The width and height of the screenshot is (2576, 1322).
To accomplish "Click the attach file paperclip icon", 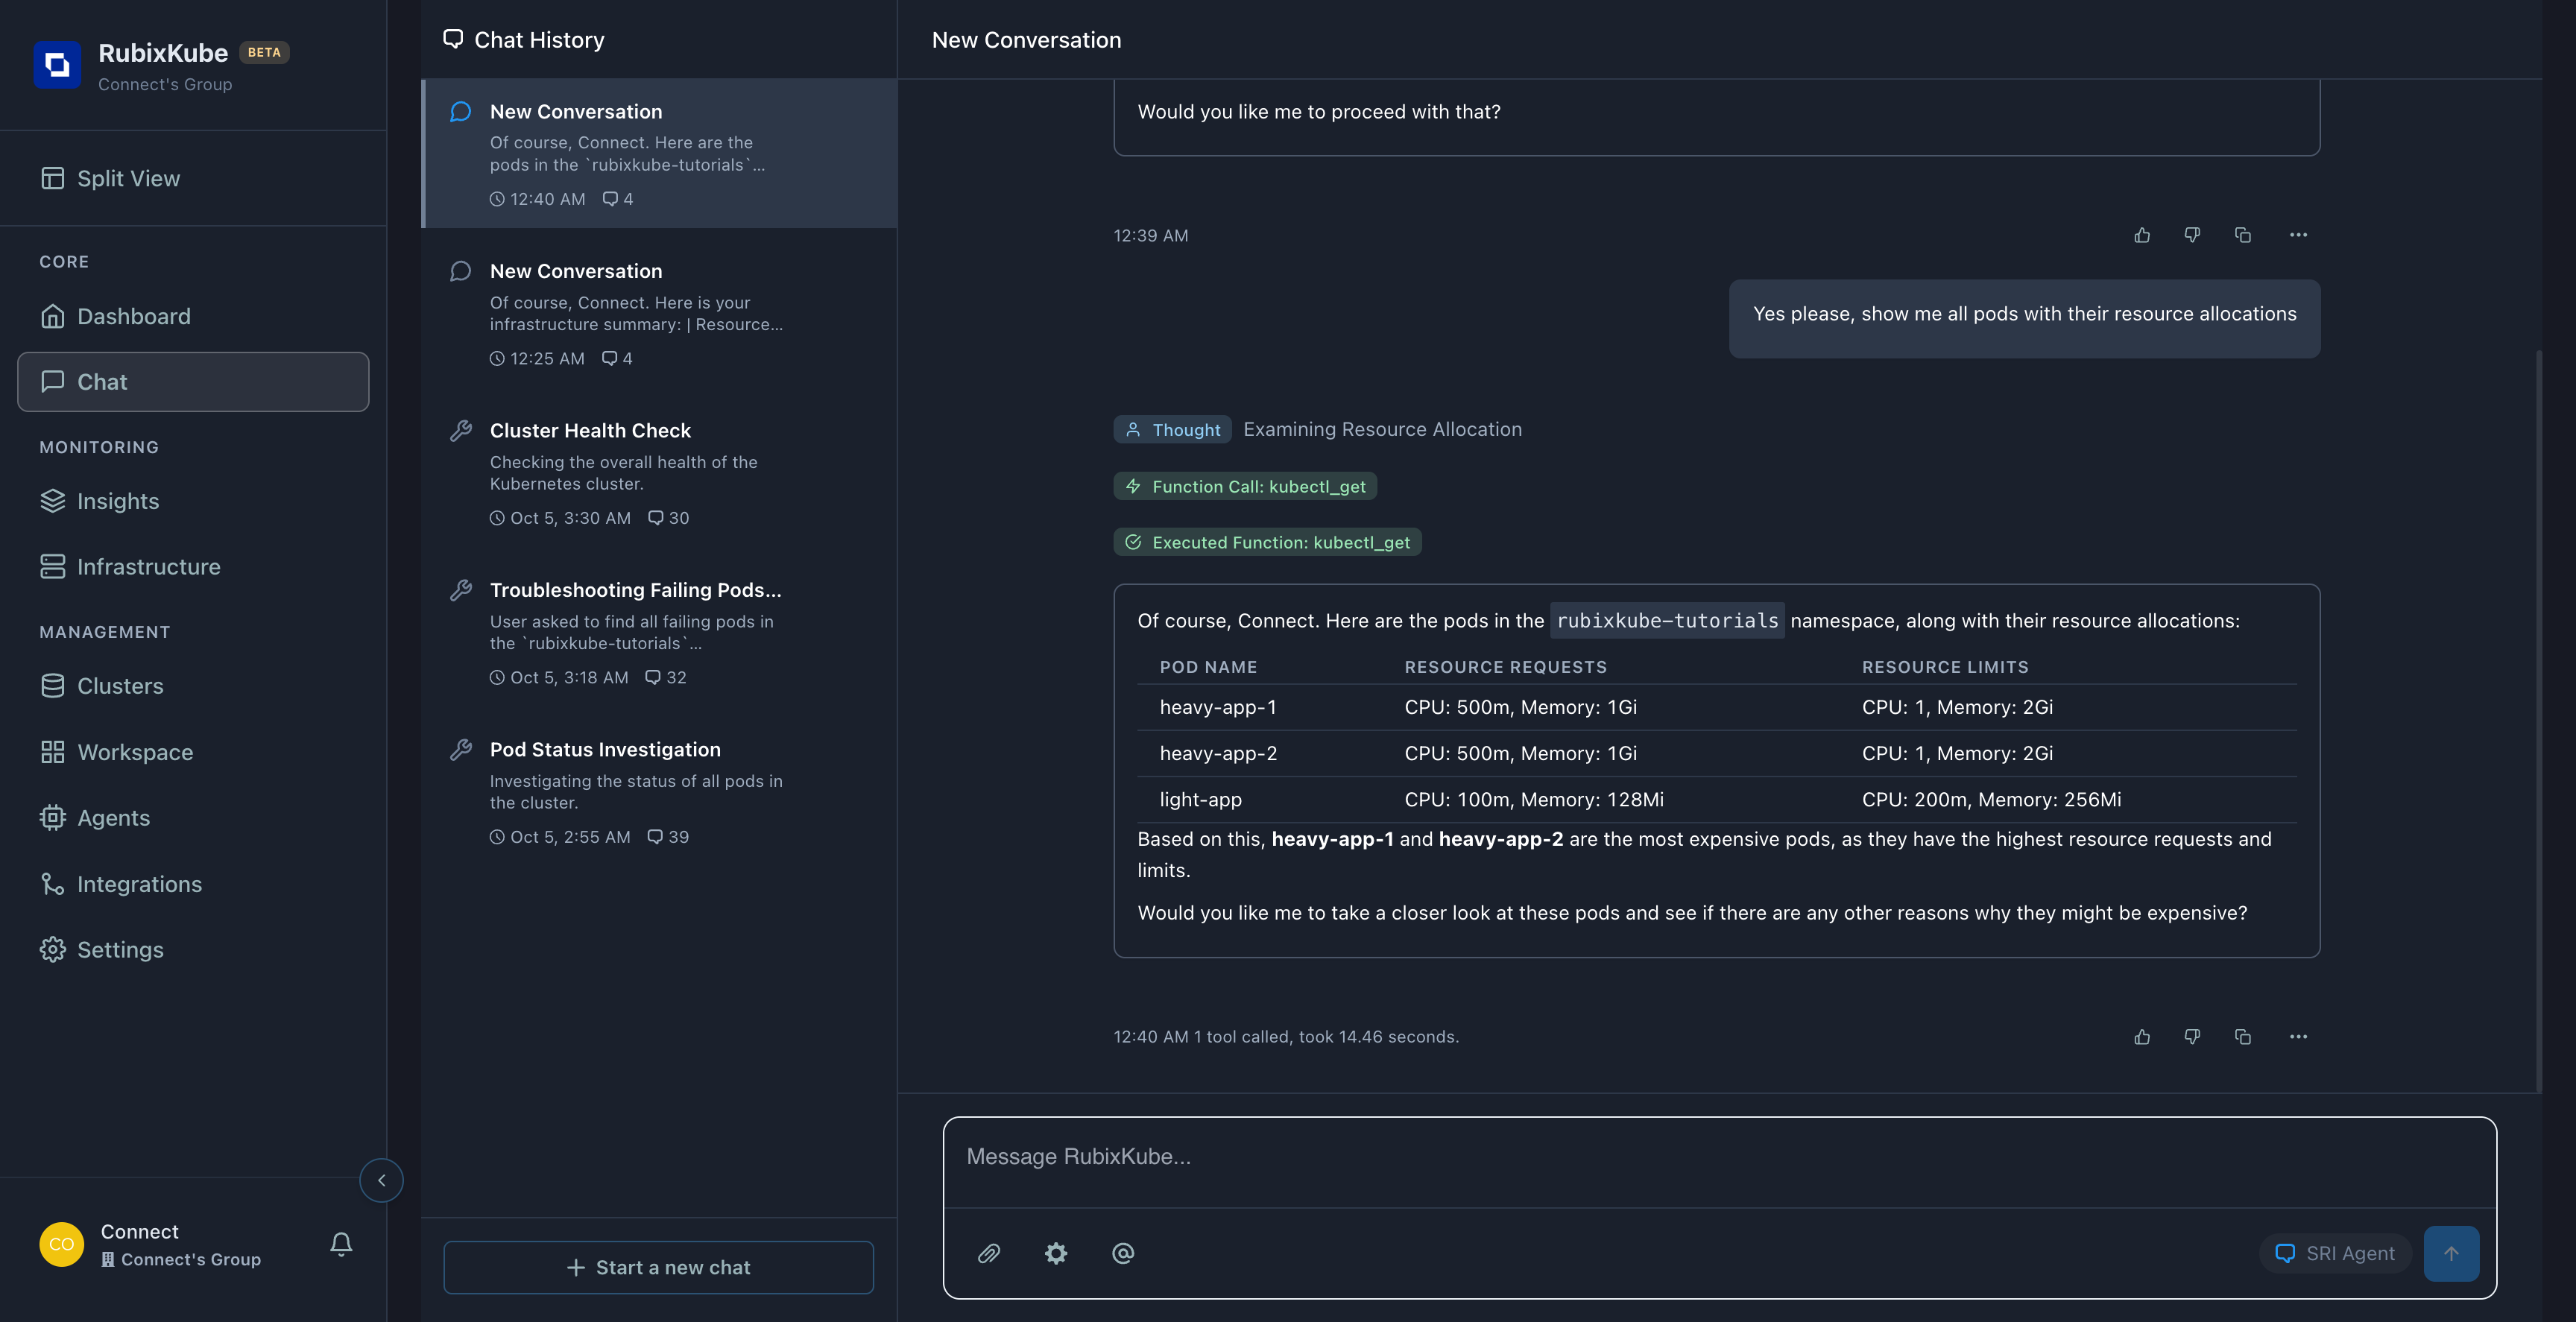I will pyautogui.click(x=988, y=1253).
